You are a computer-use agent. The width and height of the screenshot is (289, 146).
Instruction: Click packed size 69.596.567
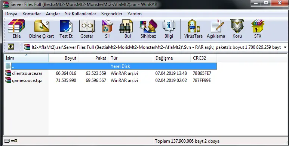point(96,80)
